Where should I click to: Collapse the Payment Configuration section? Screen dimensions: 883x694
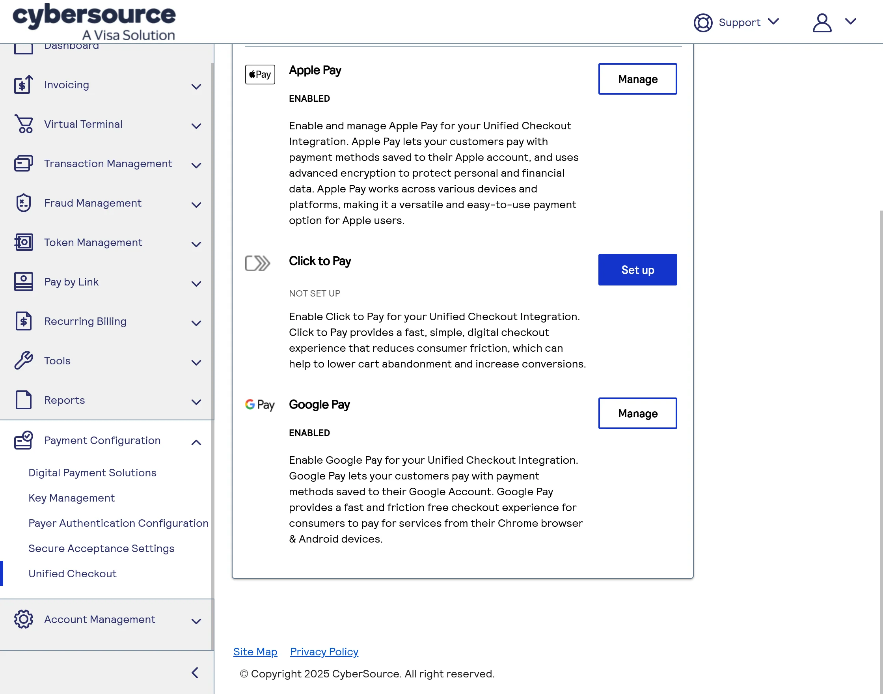[196, 442]
